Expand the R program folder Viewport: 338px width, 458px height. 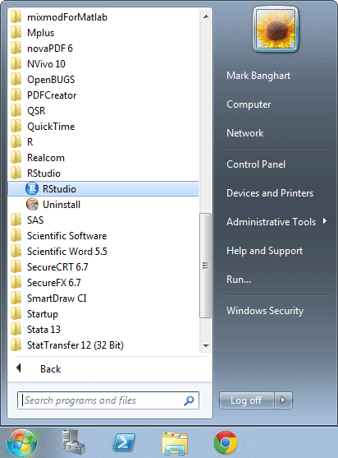click(30, 142)
